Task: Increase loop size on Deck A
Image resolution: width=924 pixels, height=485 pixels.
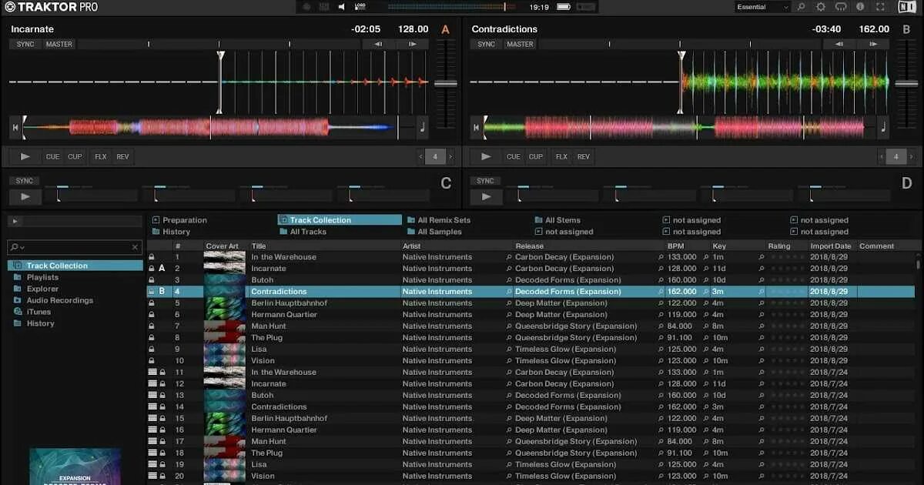Action: click(450, 156)
